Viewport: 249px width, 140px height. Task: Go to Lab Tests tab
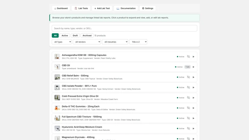click(81, 8)
